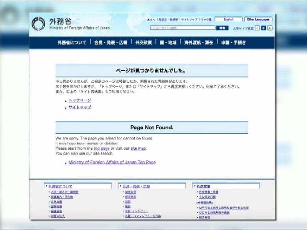This screenshot has width=307, height=230.
Task: Click the トップページ link
Action: click(x=80, y=101)
